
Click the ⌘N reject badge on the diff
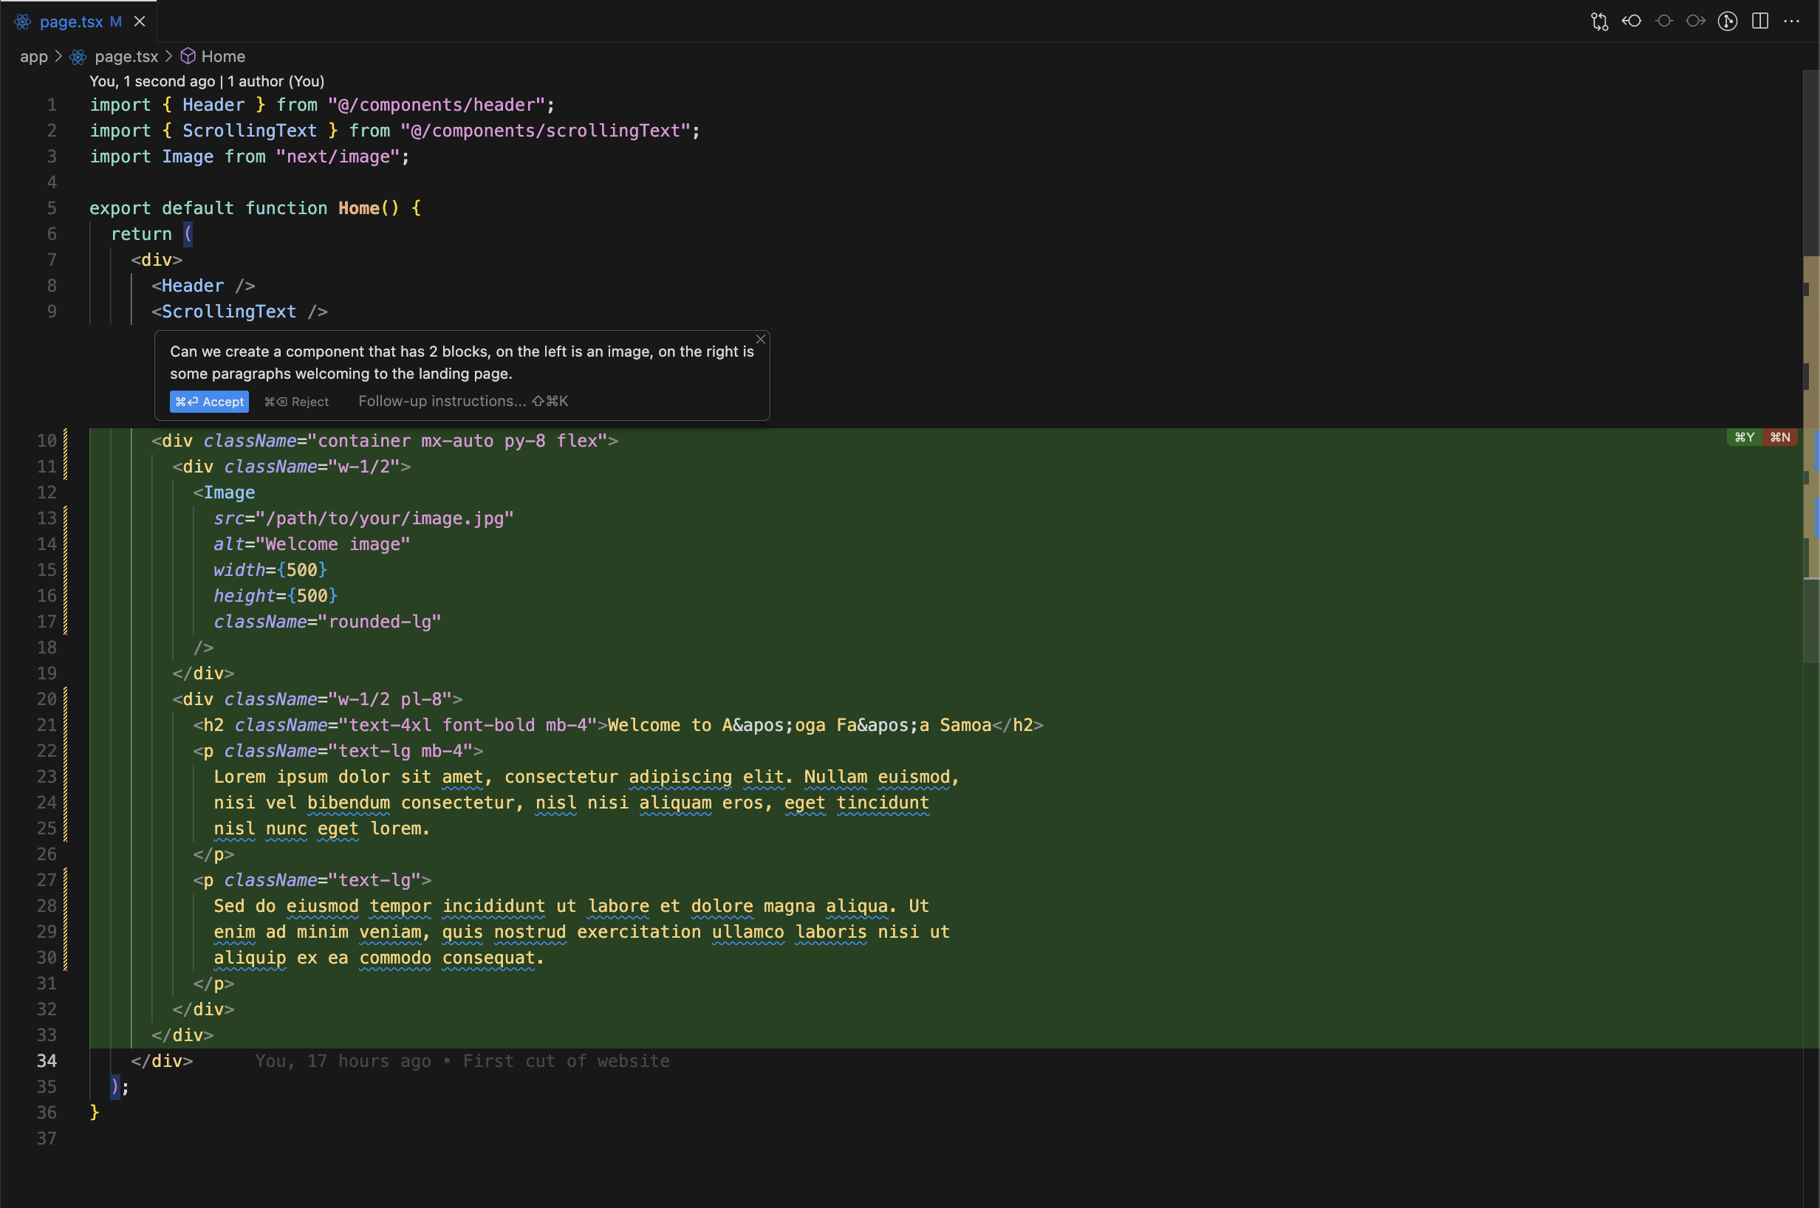[1779, 437]
